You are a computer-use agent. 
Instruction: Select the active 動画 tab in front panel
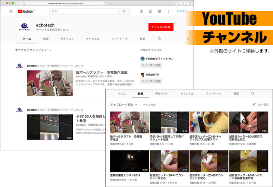[141, 93]
